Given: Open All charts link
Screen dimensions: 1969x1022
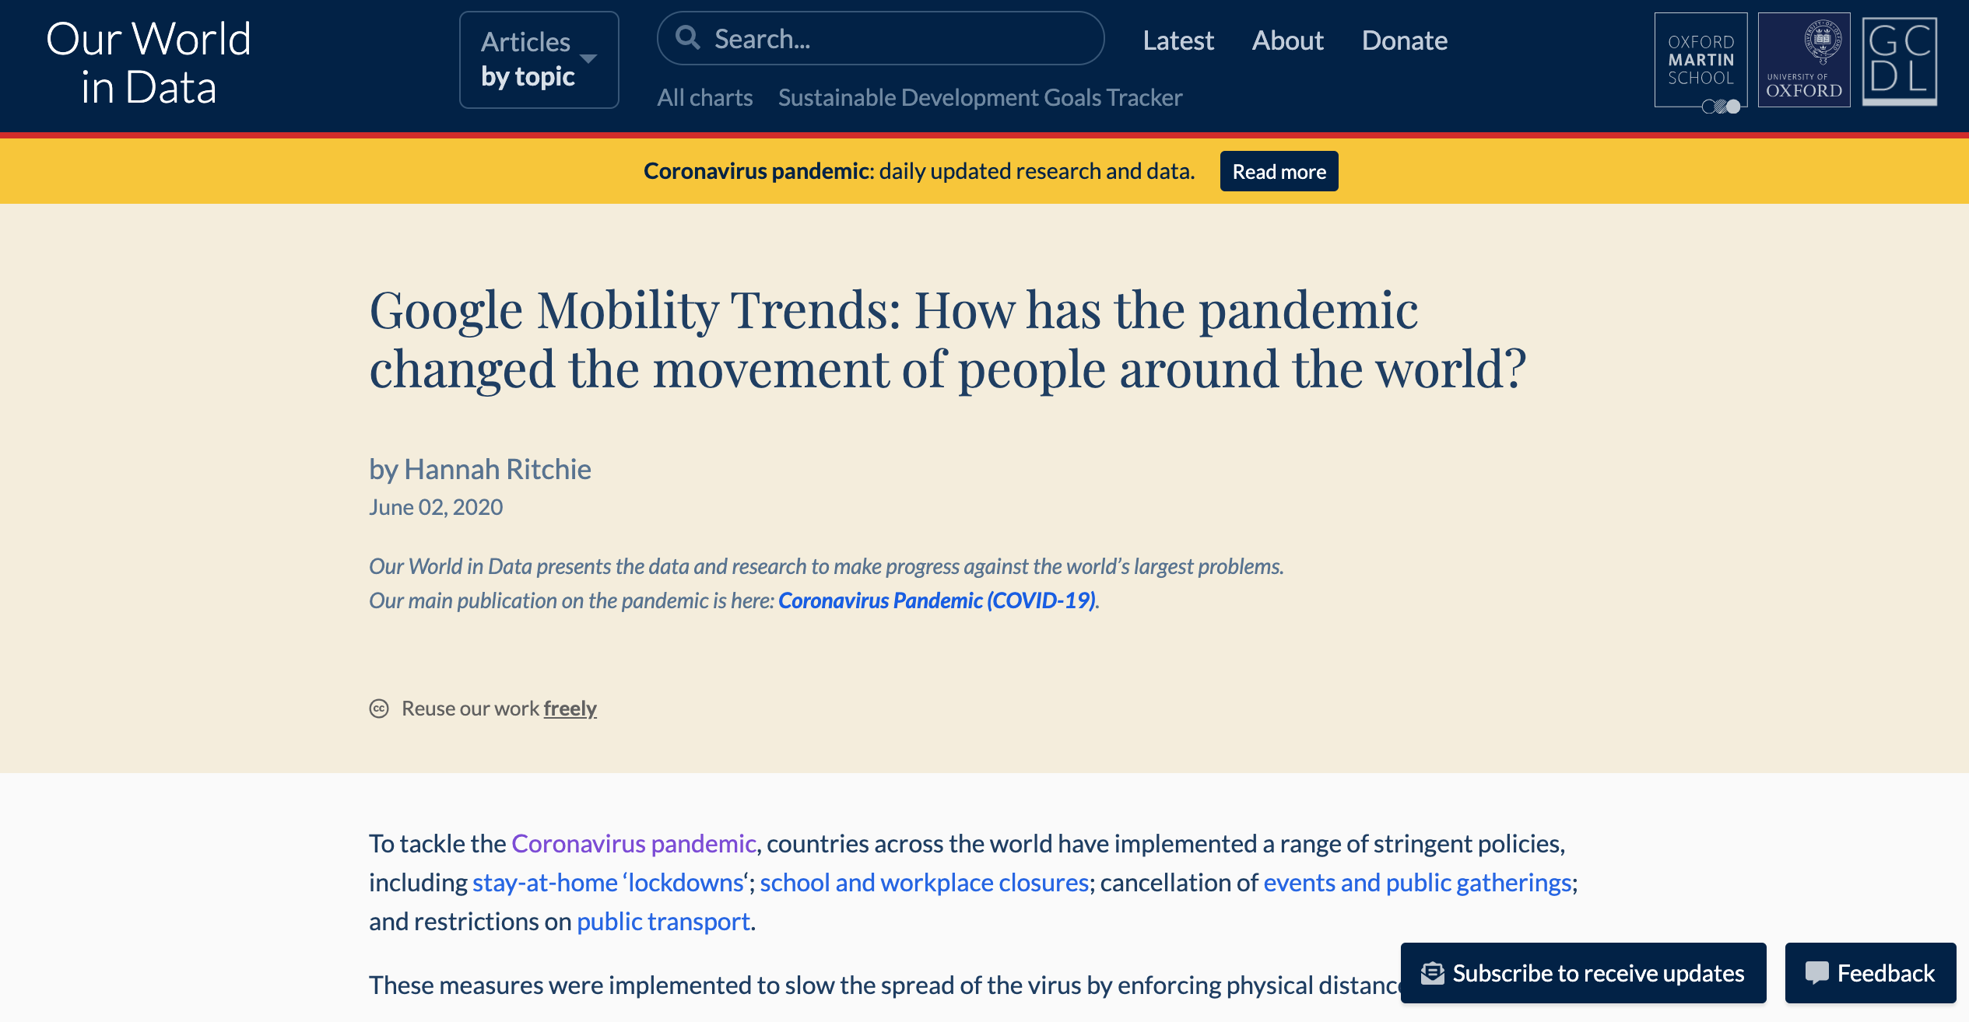Looking at the screenshot, I should pos(704,97).
